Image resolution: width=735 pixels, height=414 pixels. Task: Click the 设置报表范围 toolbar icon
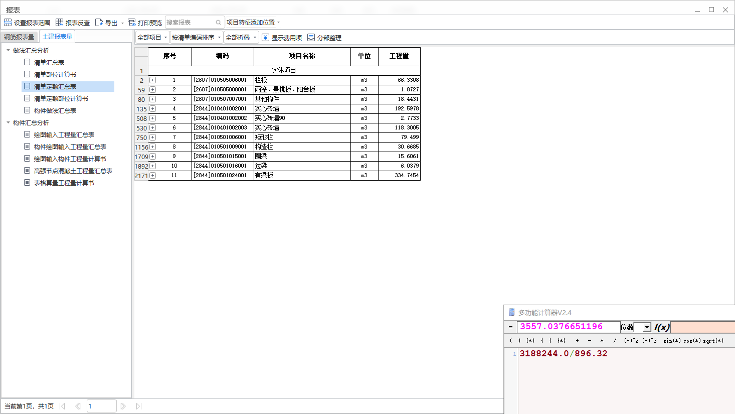click(8, 23)
